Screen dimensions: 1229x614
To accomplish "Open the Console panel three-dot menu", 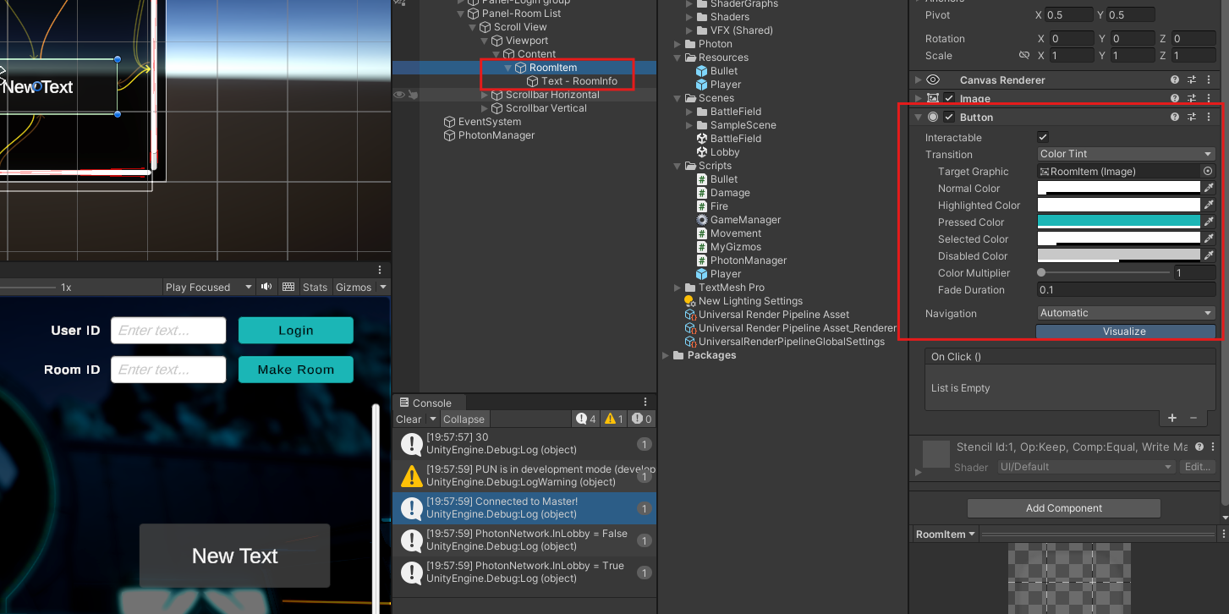I will coord(645,403).
